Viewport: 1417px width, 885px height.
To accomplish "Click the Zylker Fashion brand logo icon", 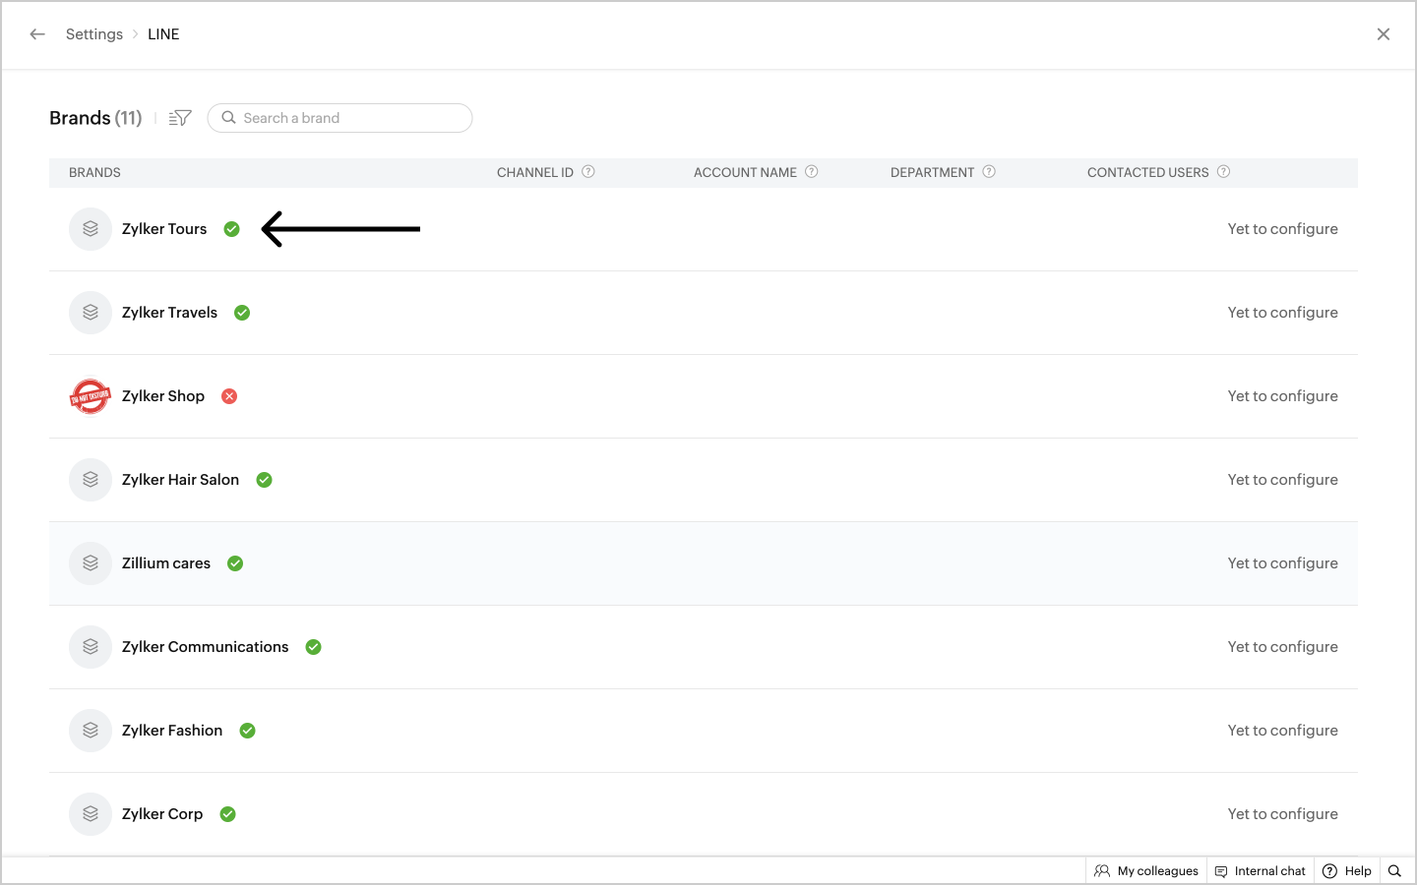I will click(x=91, y=731).
